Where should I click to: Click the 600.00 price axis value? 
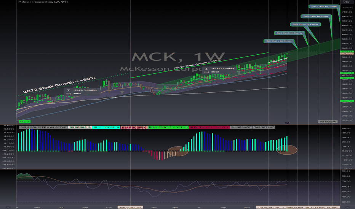point(347,35)
